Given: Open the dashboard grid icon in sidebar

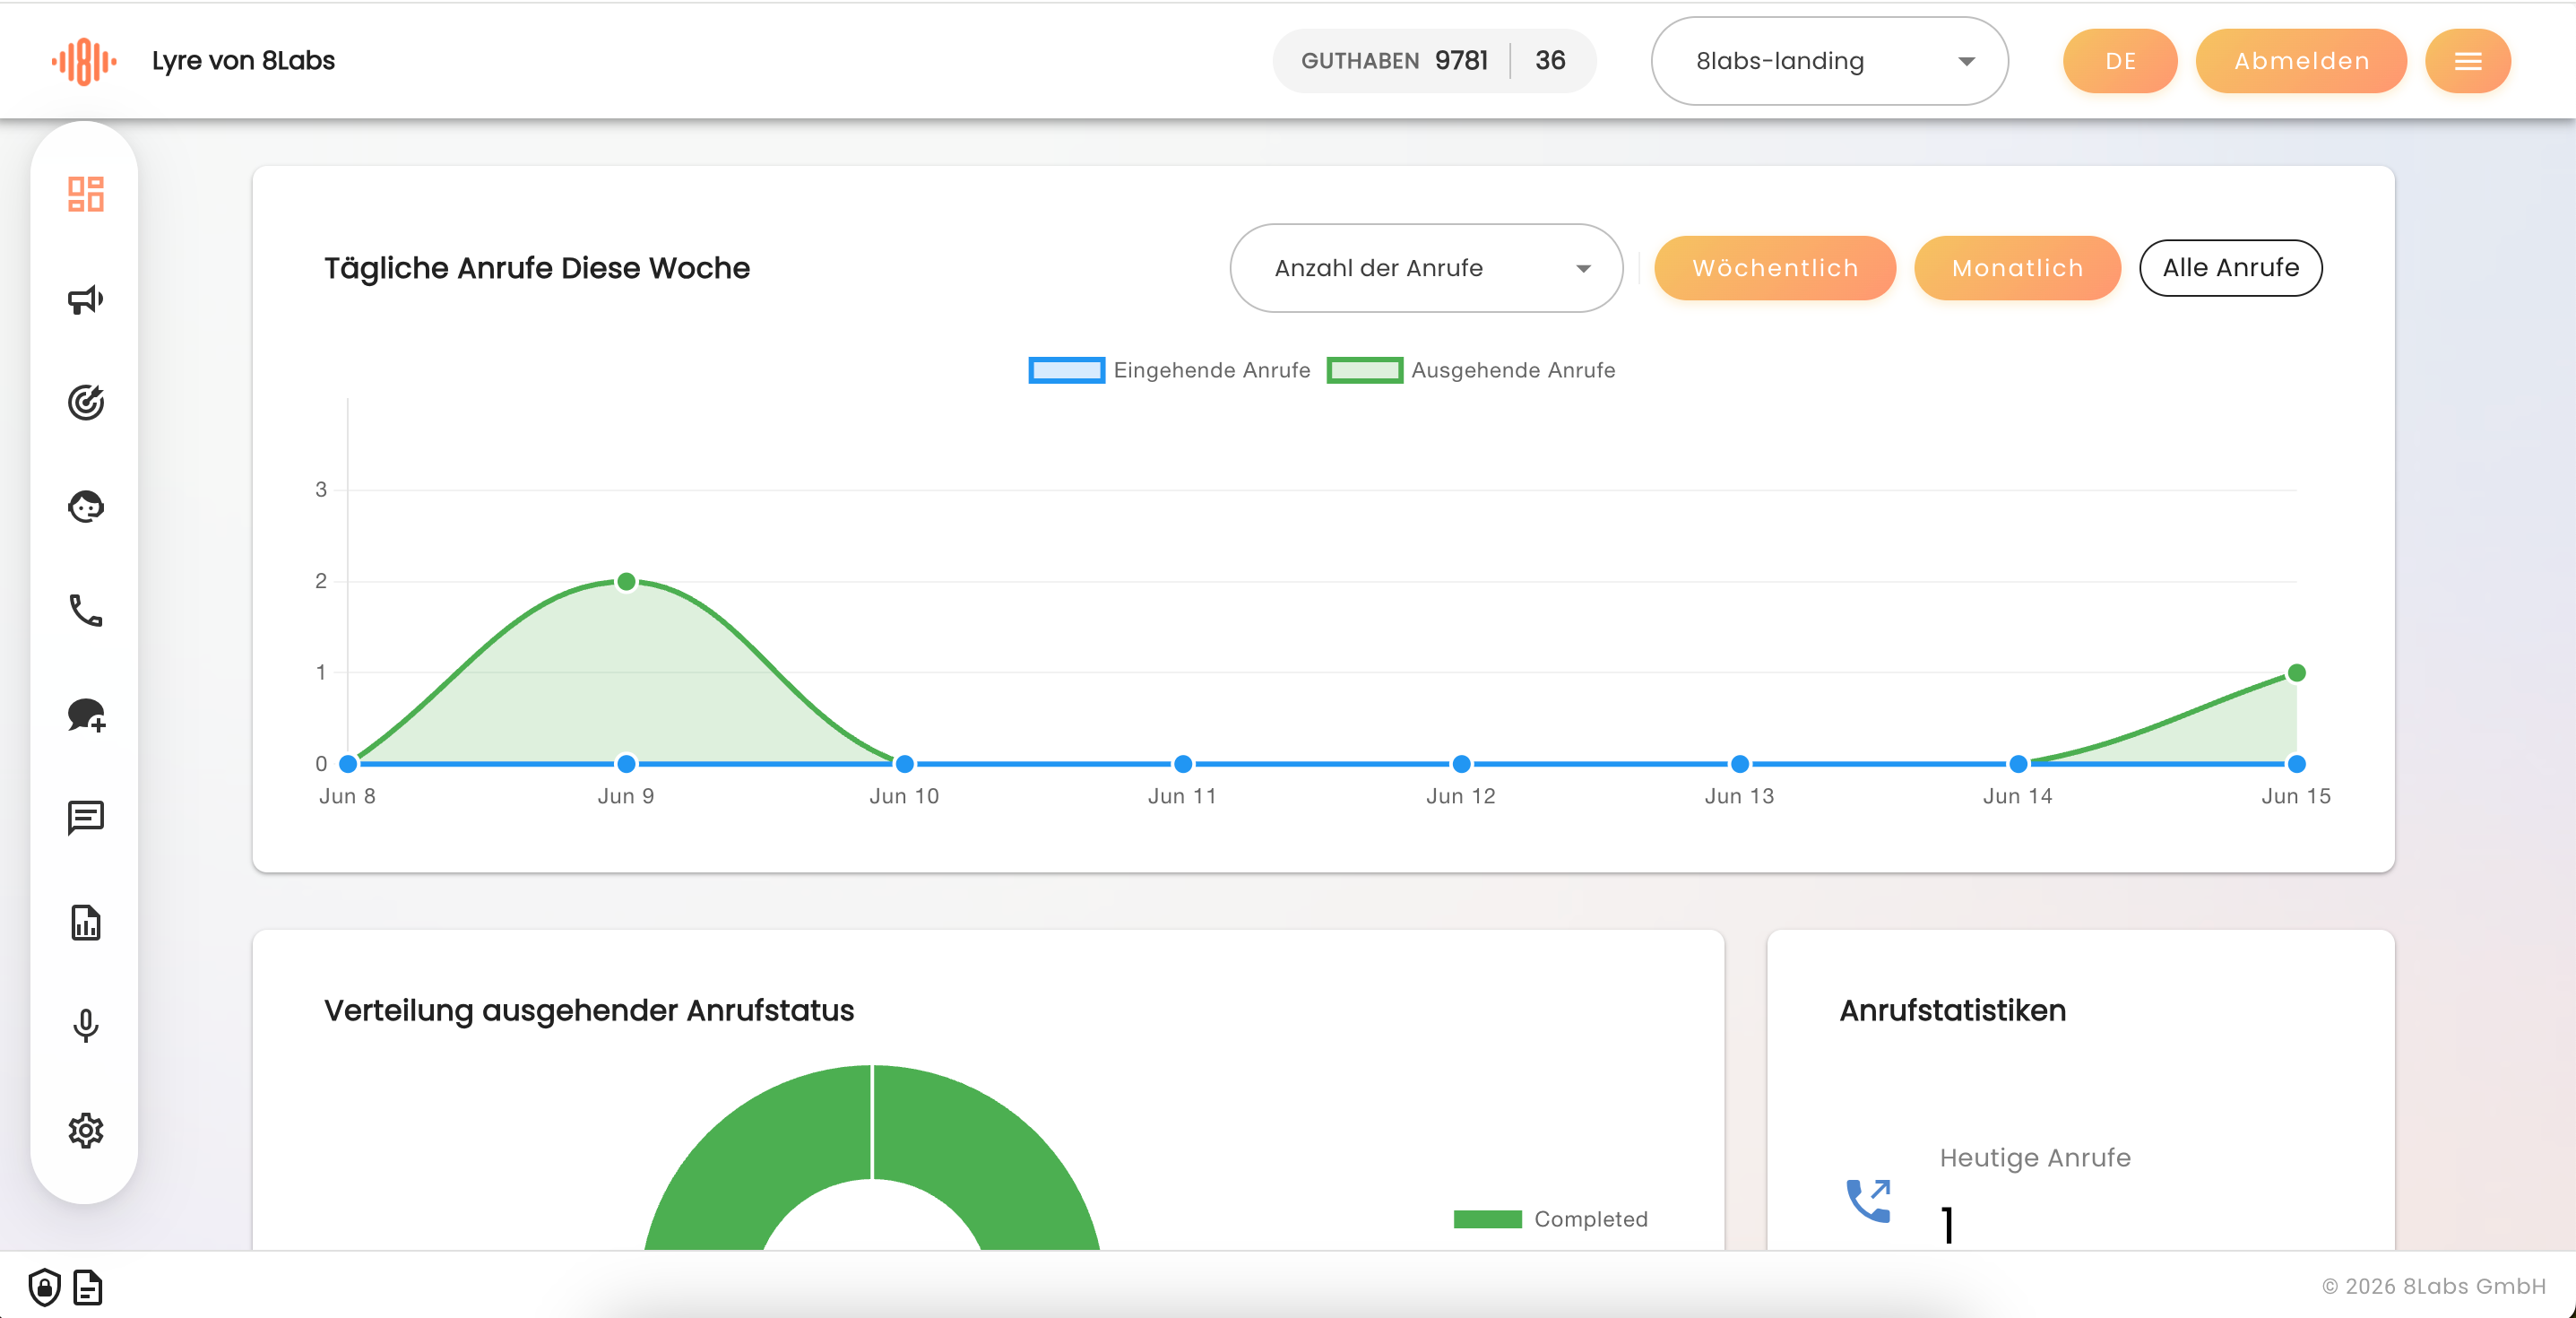Looking at the screenshot, I should (86, 194).
